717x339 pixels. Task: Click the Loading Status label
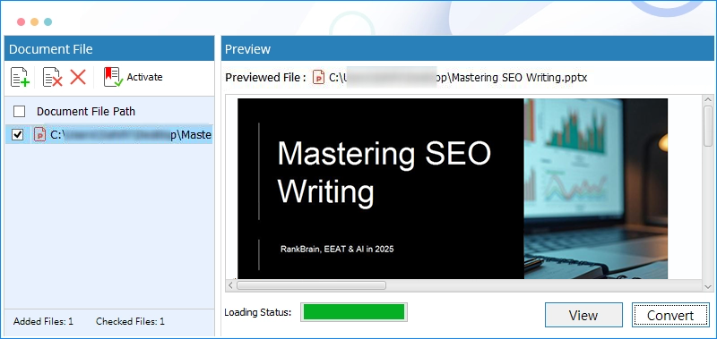tap(258, 312)
